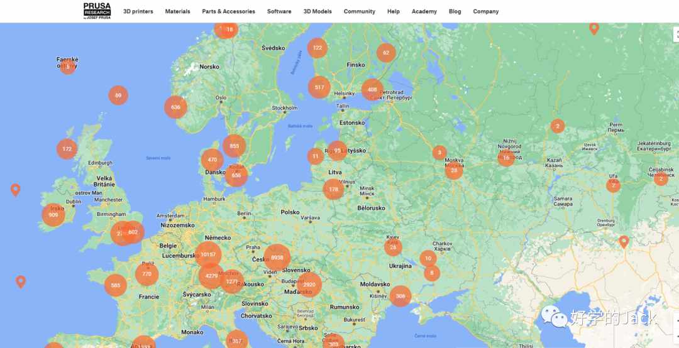Click the 8938 cluster over Czechia

(277, 258)
